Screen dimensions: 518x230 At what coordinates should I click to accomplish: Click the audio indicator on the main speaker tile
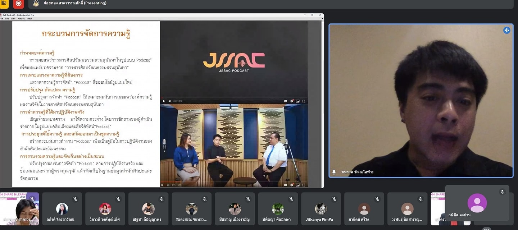pyautogui.click(x=506, y=30)
